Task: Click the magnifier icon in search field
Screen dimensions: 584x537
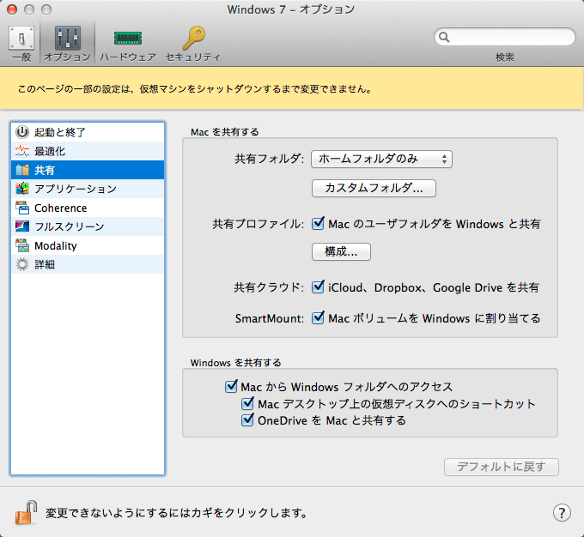Action: point(444,37)
